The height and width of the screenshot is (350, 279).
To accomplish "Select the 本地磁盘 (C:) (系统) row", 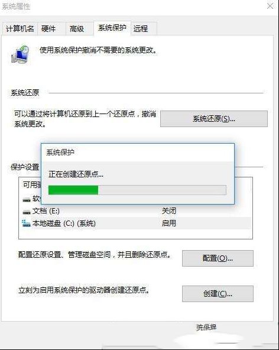I will 135,223.
